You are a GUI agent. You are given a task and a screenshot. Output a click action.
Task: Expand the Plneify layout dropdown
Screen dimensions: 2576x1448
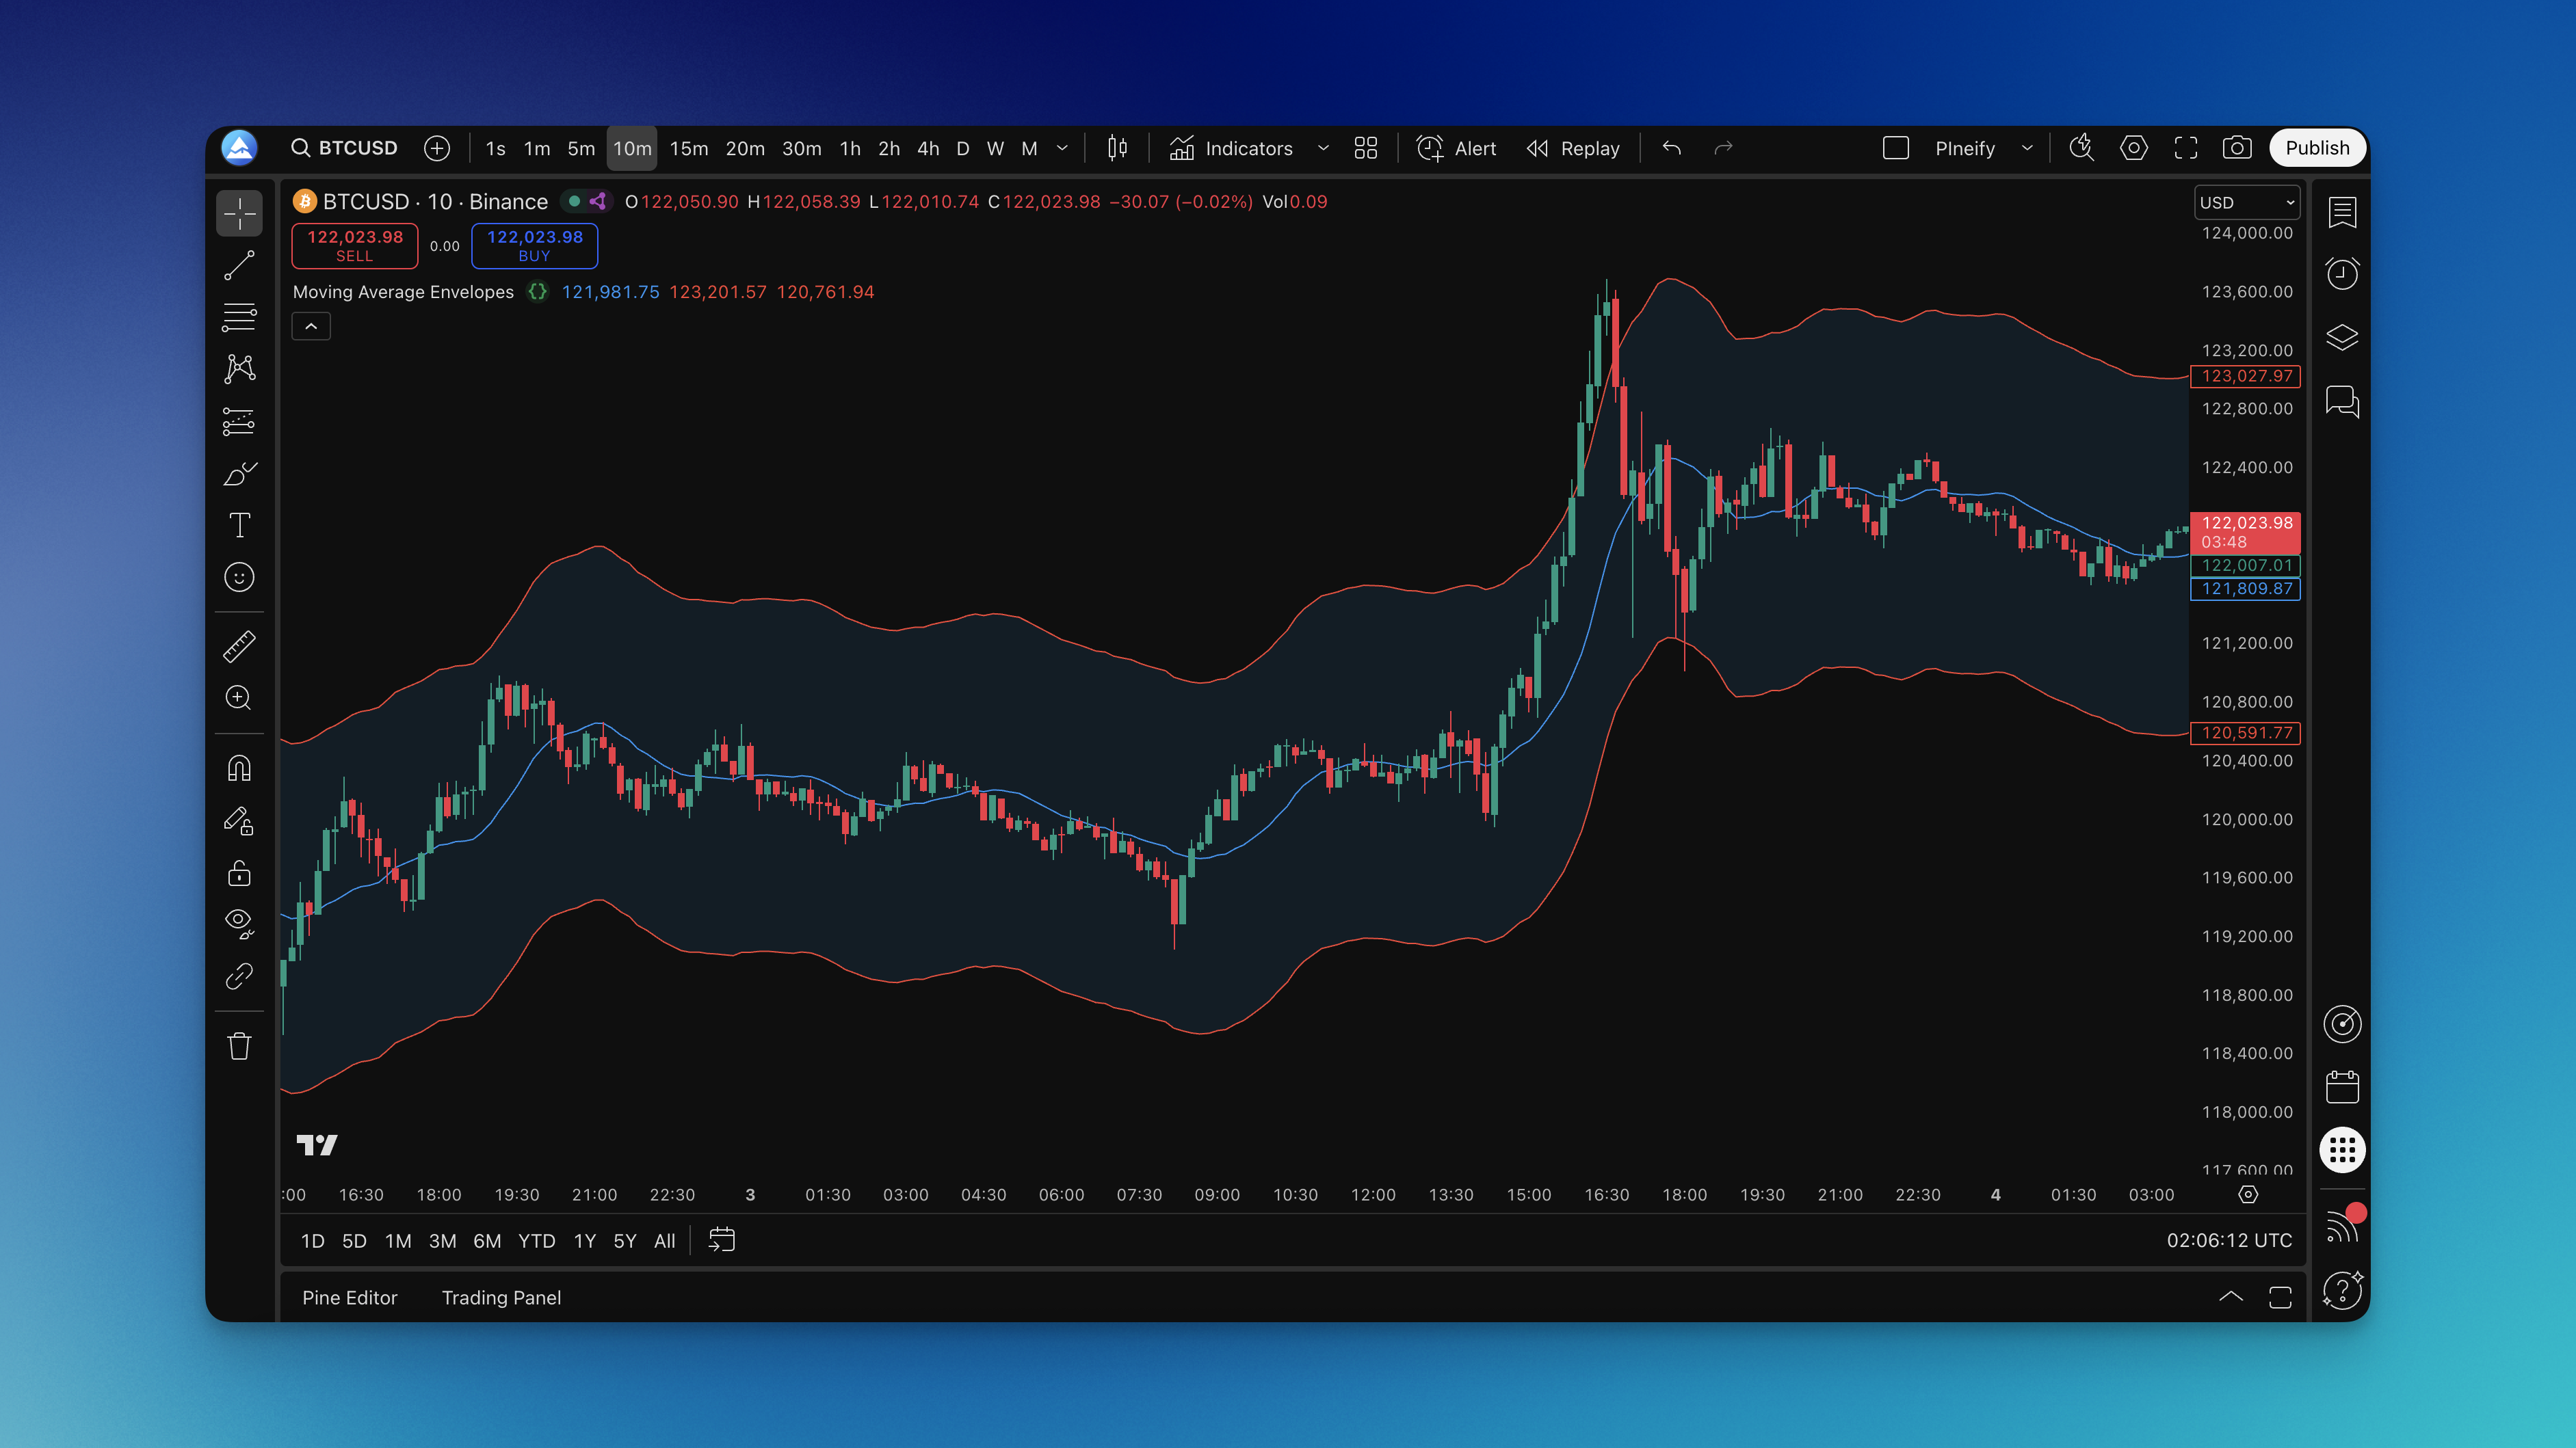pyautogui.click(x=2027, y=148)
